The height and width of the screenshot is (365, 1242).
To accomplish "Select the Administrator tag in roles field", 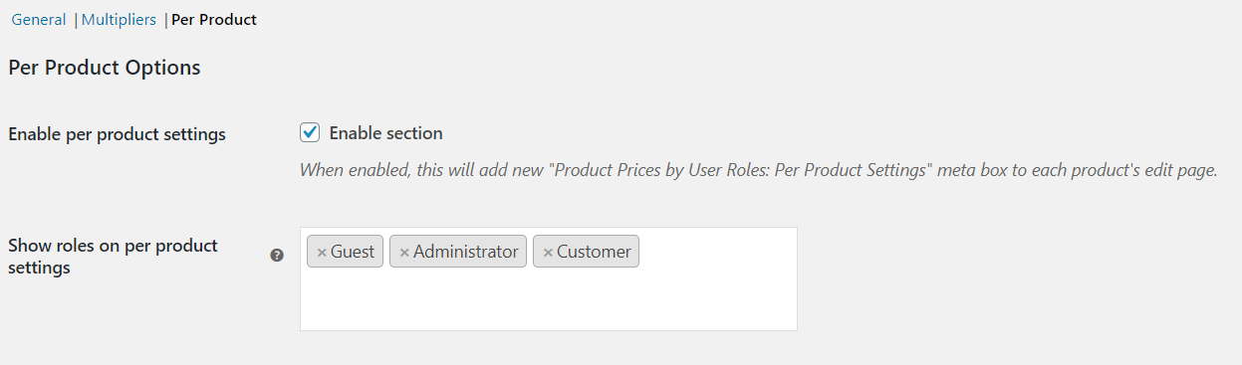I will (465, 252).
